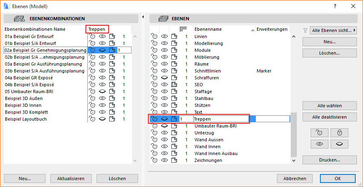This screenshot has height=187, width=363.
Task: Click the lock layers icon button
Action: pyautogui.click(x=339, y=133)
